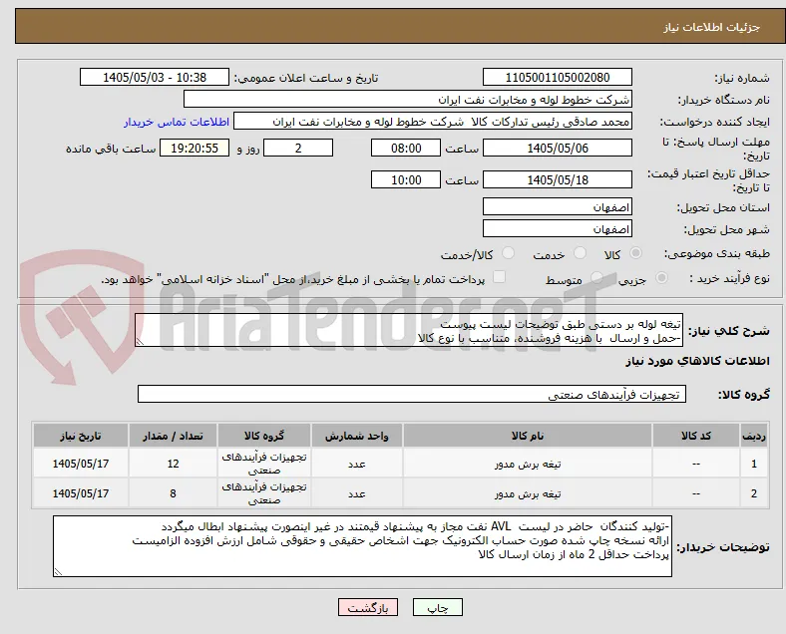Click the unit عدد in row 1
Viewport: 786px width, 634px height.
(x=356, y=464)
